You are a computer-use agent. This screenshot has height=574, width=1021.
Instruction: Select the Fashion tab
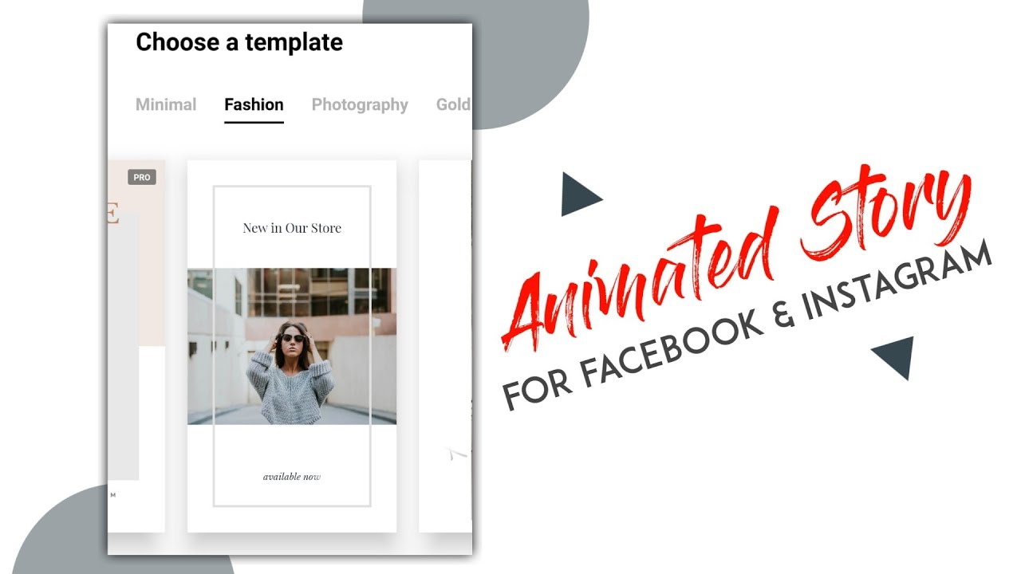coord(254,104)
